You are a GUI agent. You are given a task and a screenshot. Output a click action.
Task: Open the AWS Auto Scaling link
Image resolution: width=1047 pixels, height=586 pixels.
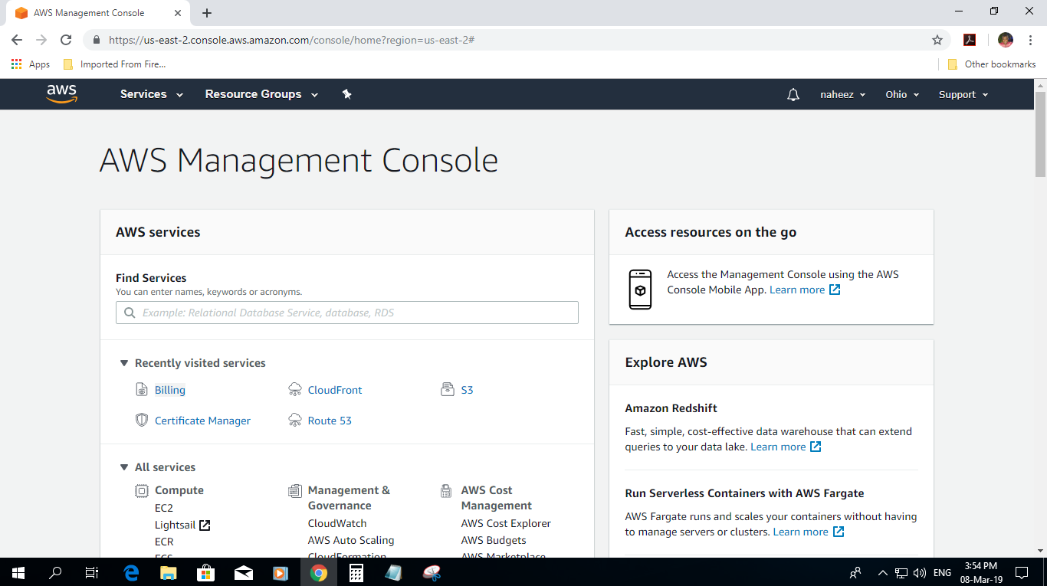pos(351,540)
